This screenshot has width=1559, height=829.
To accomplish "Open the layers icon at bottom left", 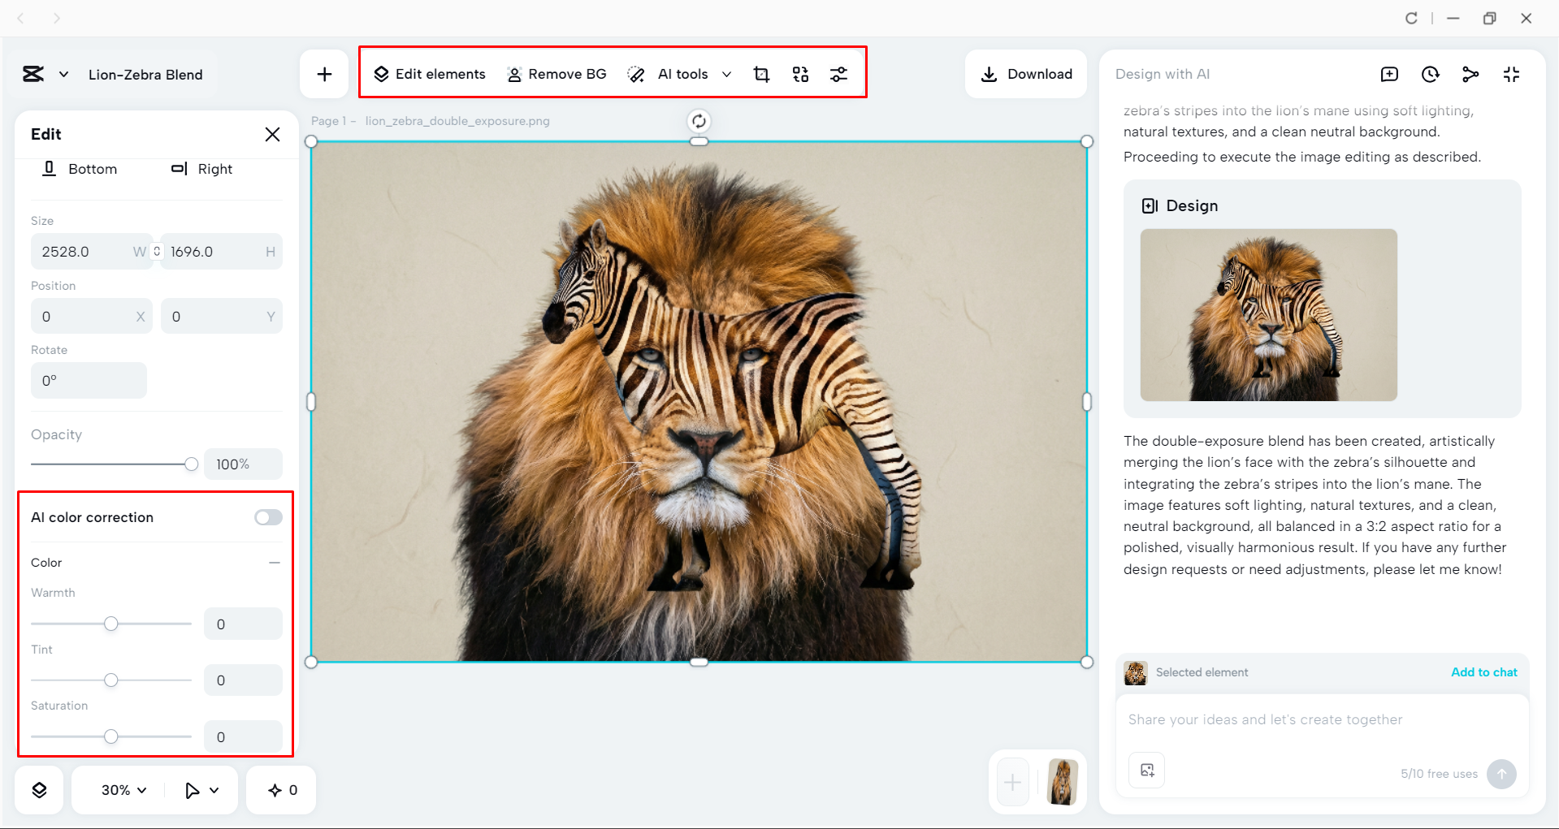I will coord(39,790).
